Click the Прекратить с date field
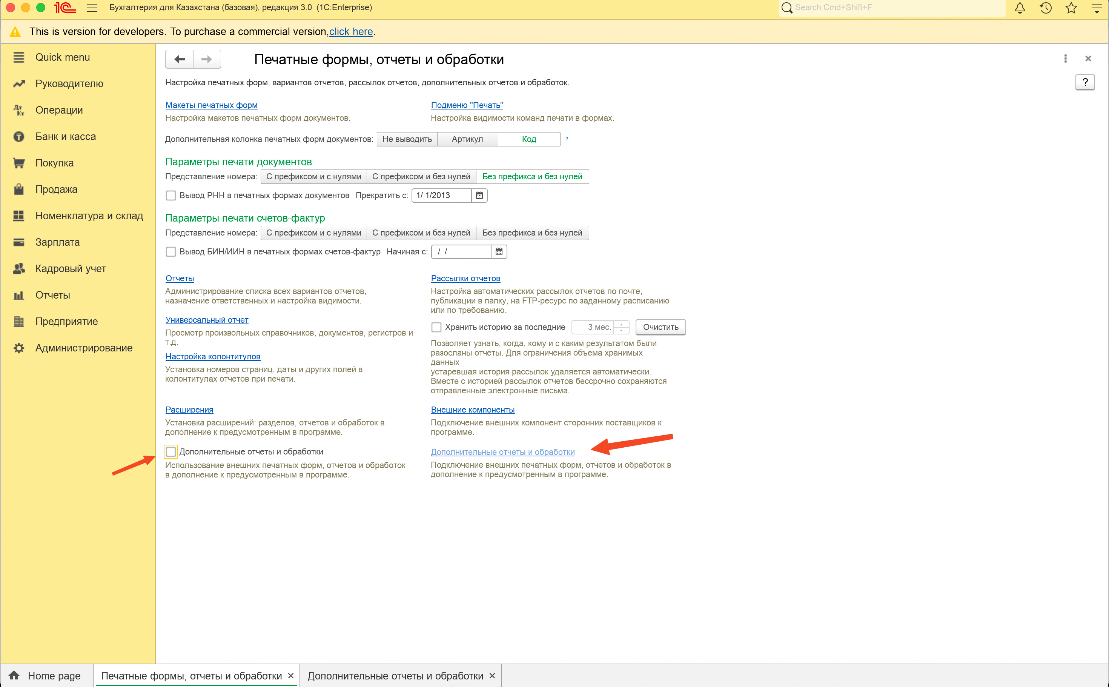Screen dimensions: 1109x687 tap(442, 196)
